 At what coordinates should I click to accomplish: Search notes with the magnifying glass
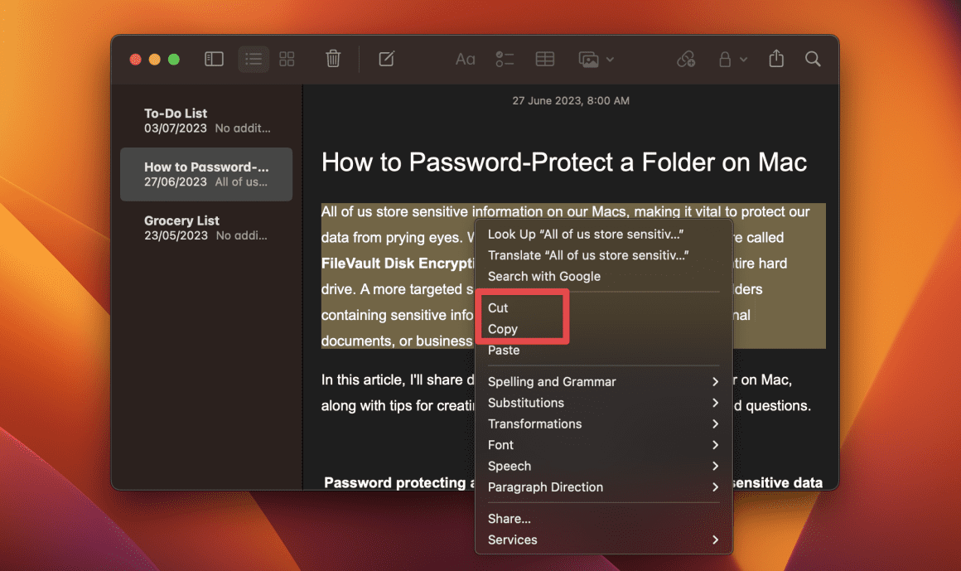[x=813, y=59]
